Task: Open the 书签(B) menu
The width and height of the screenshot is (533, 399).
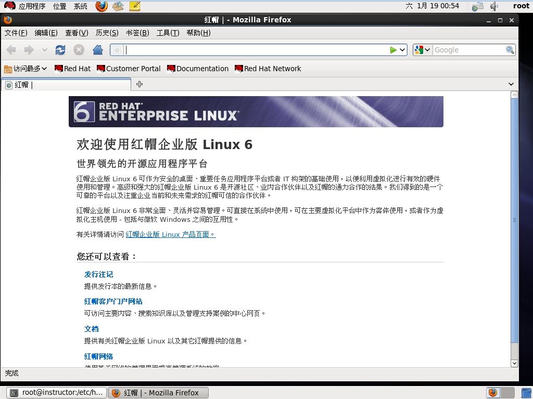Action: pyautogui.click(x=137, y=33)
